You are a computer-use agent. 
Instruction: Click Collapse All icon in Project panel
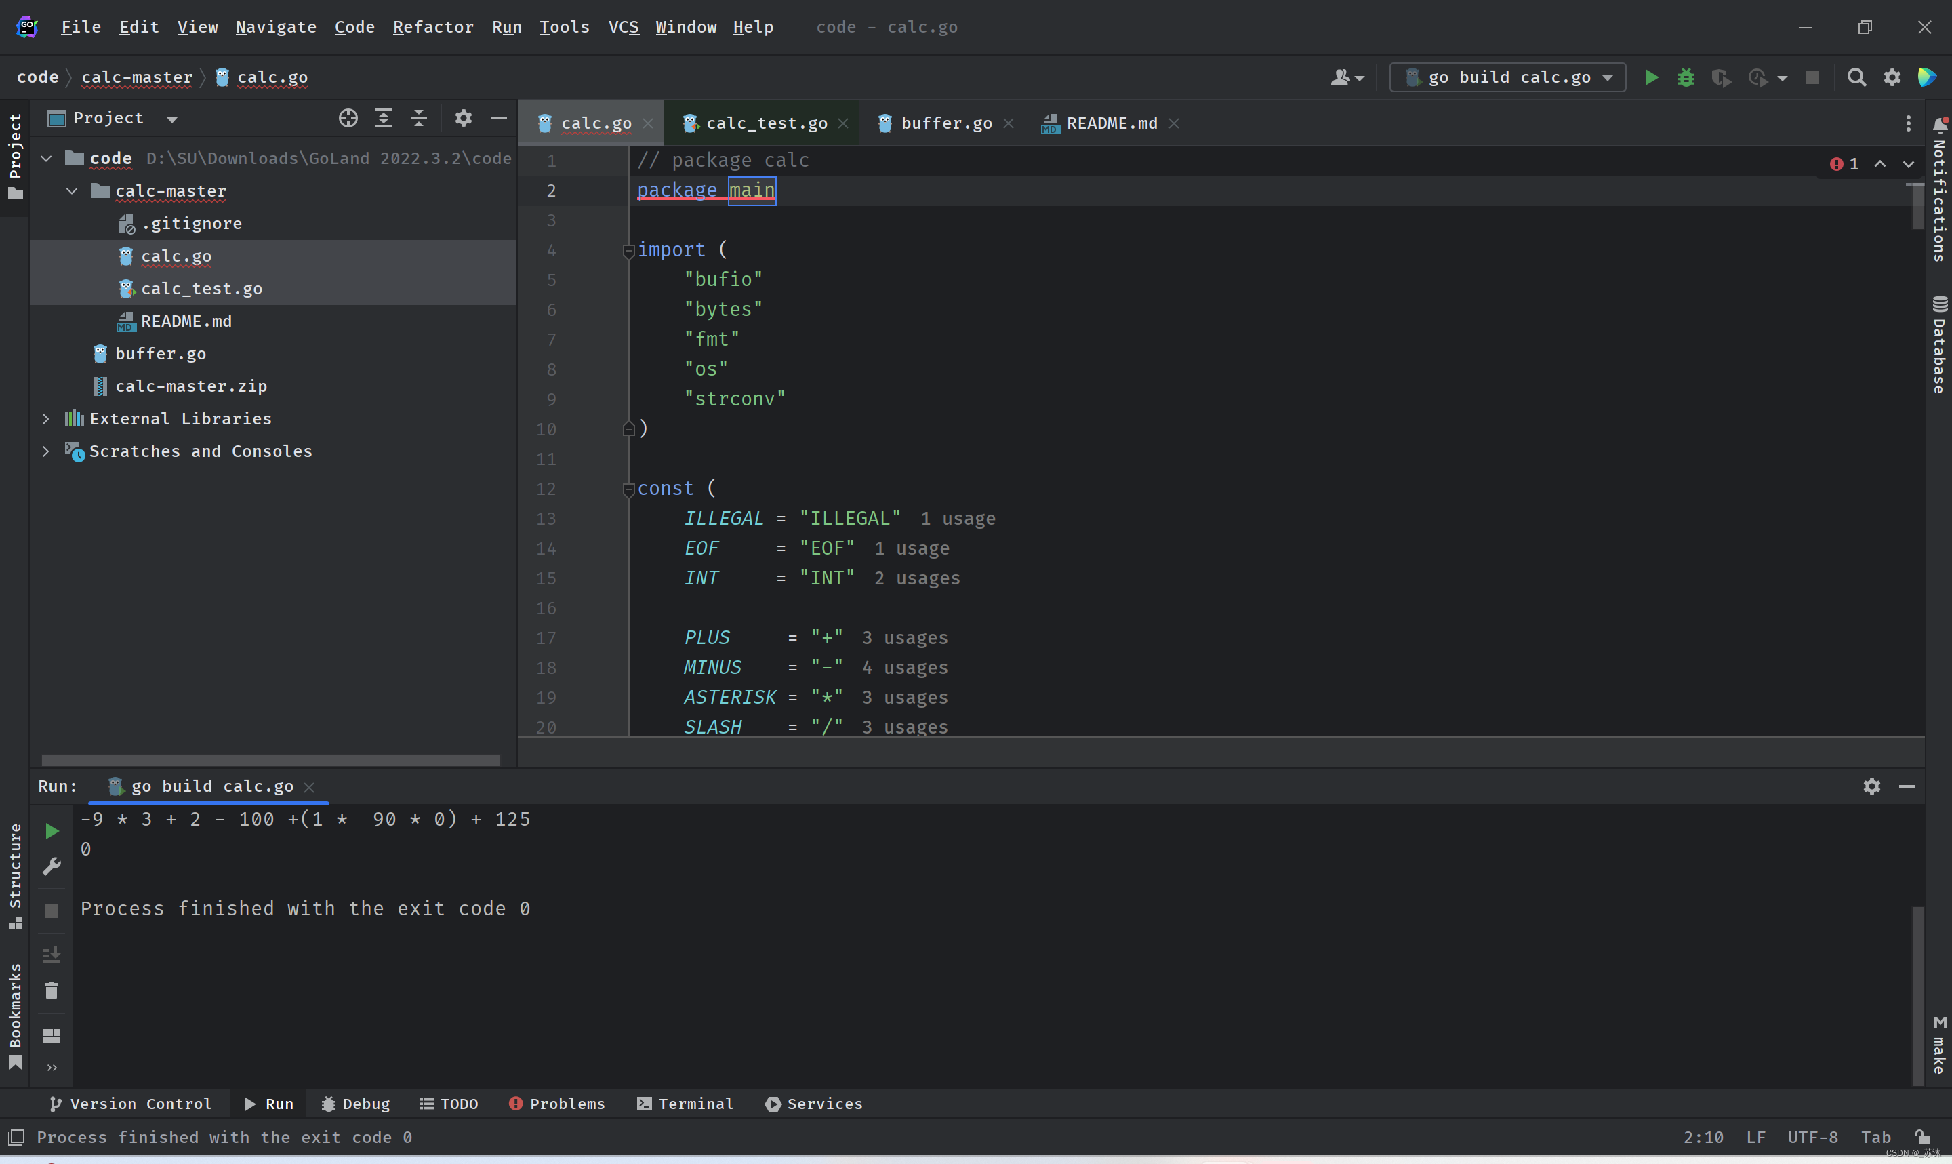419,119
